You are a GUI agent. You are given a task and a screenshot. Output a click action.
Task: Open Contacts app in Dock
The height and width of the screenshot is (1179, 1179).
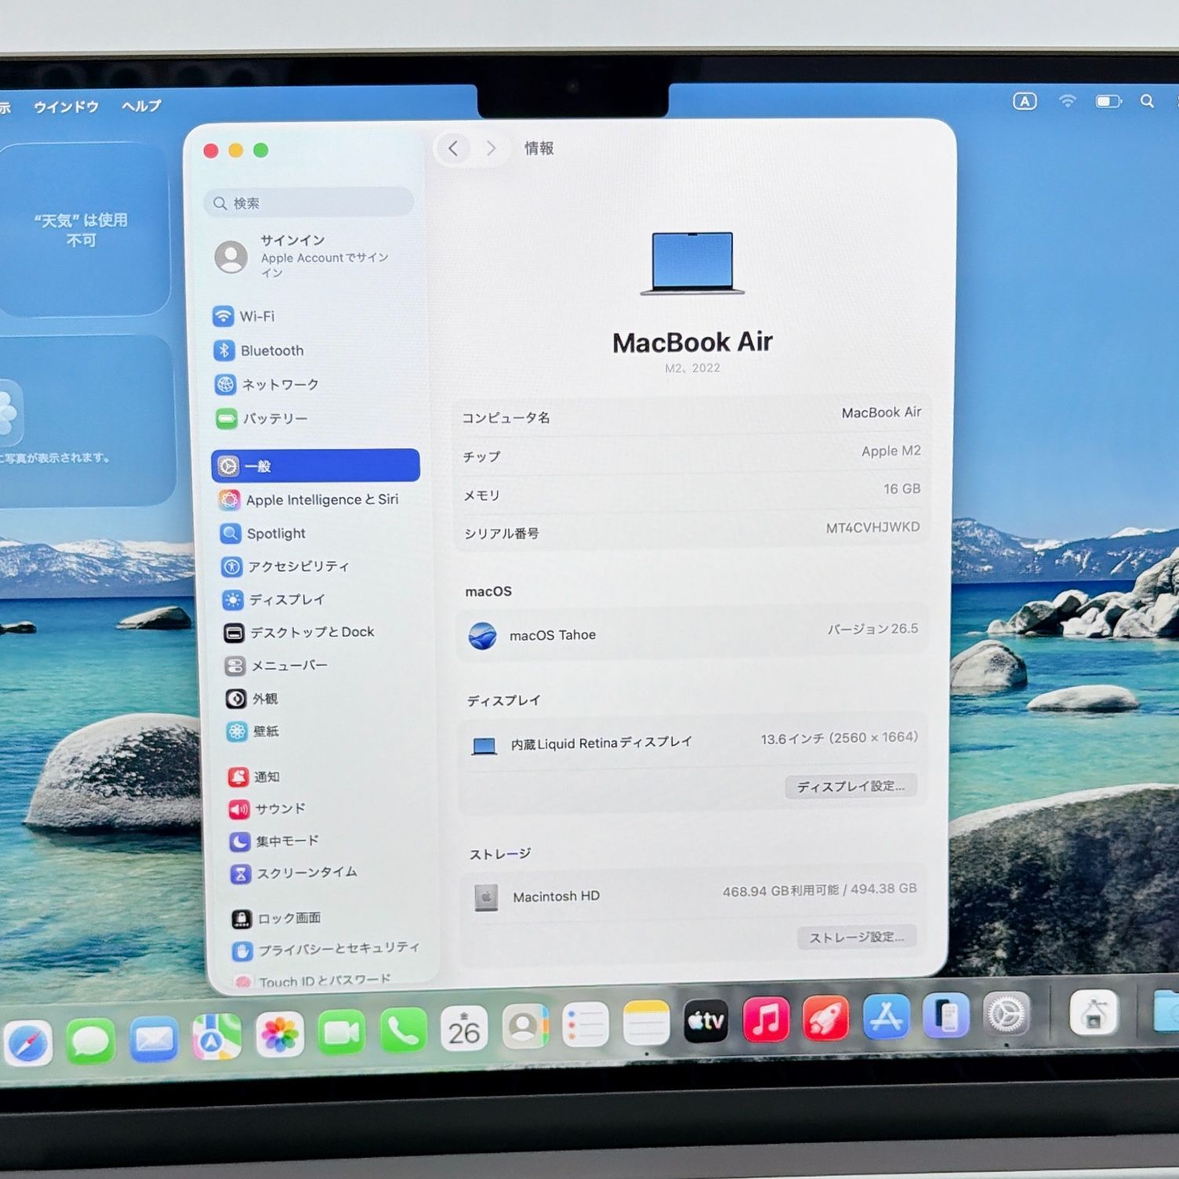tap(525, 1026)
